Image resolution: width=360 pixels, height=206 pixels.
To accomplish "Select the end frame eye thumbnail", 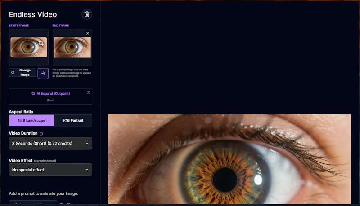I will pyautogui.click(x=72, y=48).
